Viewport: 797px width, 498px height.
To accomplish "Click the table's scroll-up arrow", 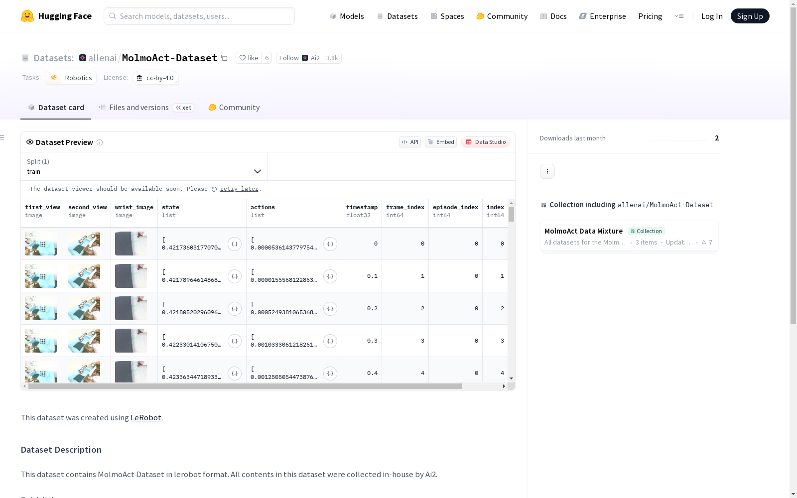I will coord(511,203).
